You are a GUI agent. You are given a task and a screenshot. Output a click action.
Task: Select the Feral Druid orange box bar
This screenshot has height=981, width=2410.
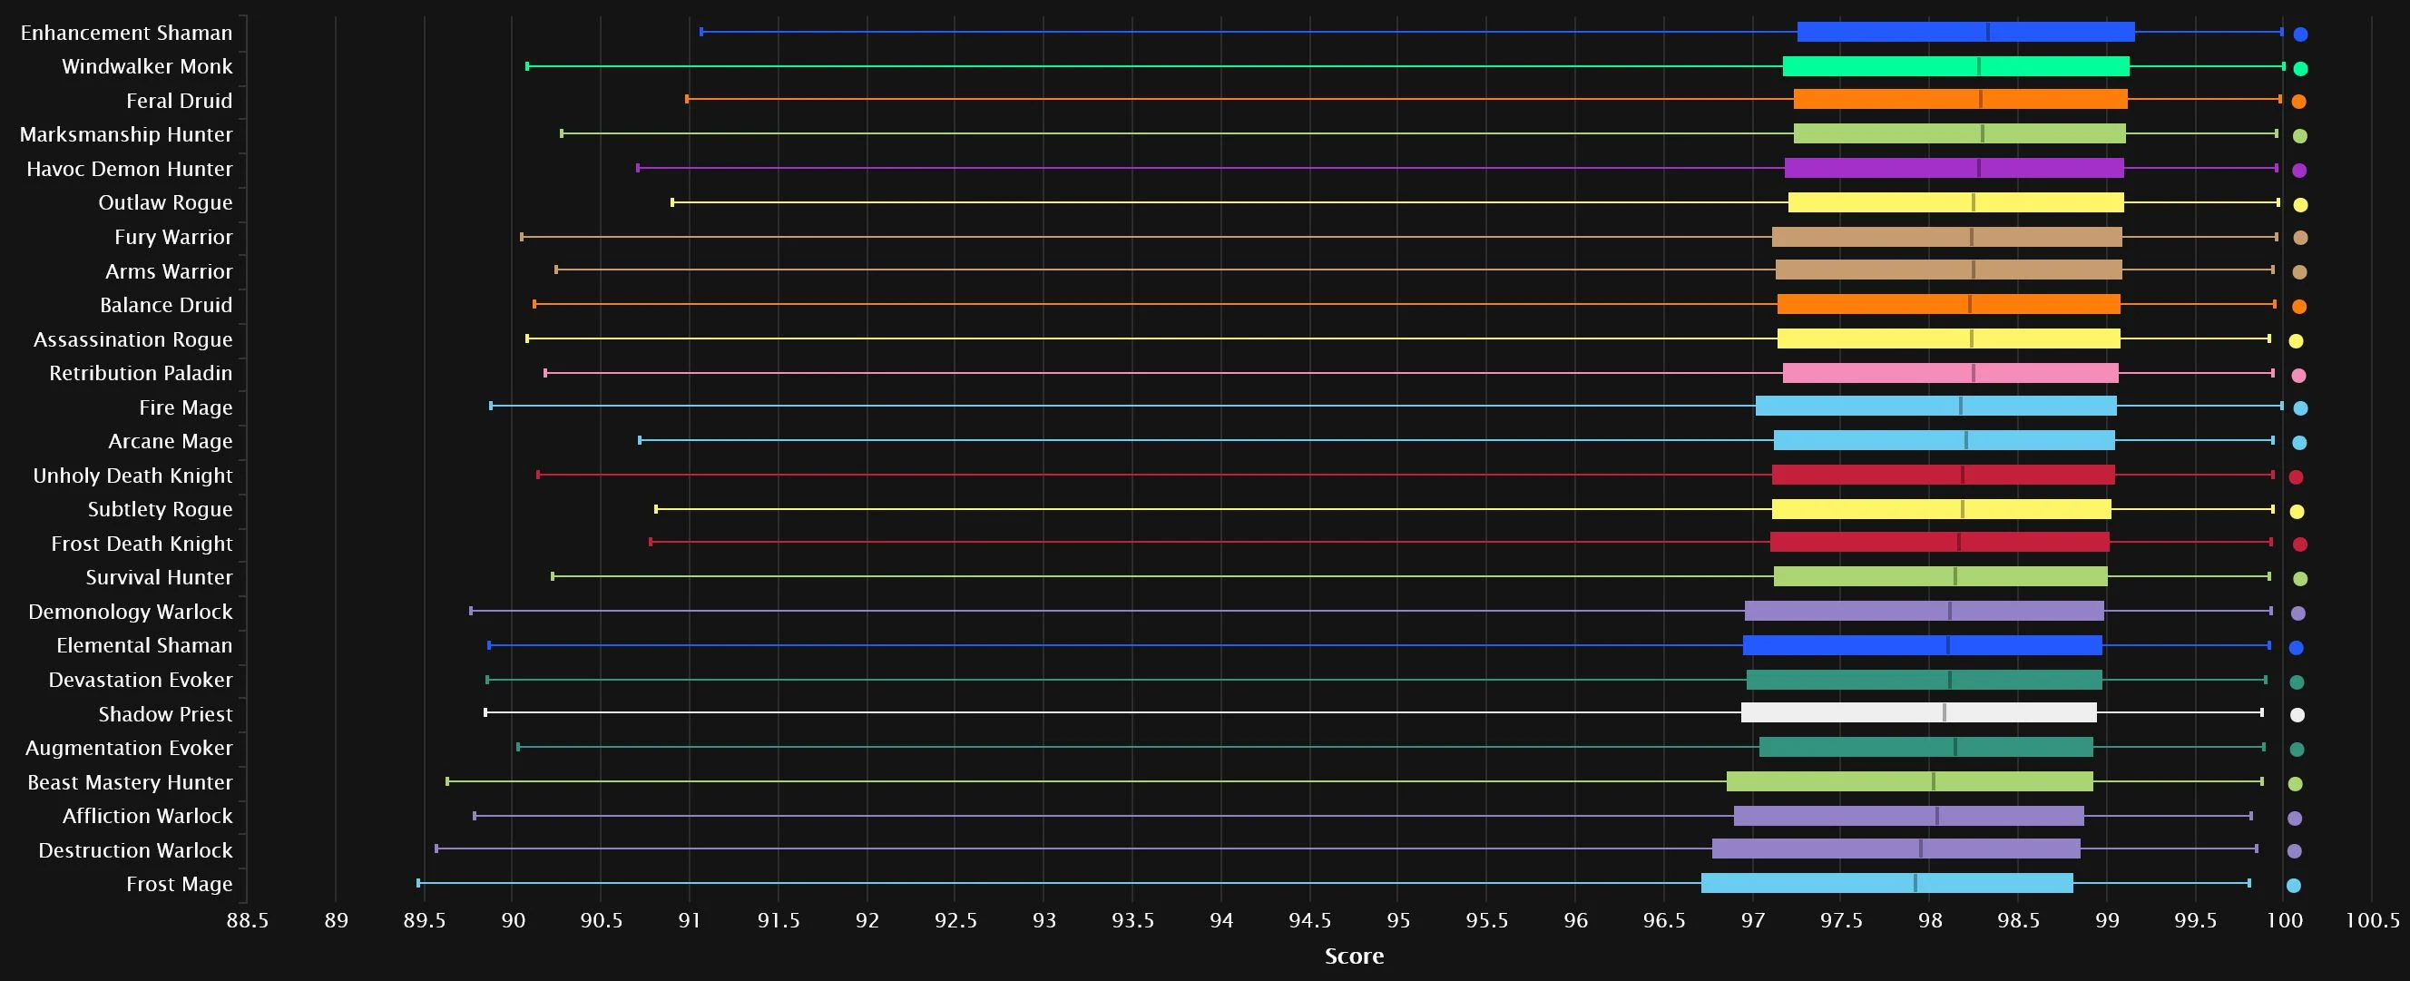pos(1960,99)
